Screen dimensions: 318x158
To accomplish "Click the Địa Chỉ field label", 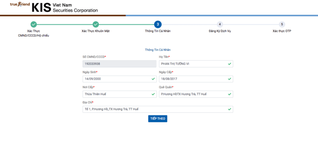I will click(88, 102).
